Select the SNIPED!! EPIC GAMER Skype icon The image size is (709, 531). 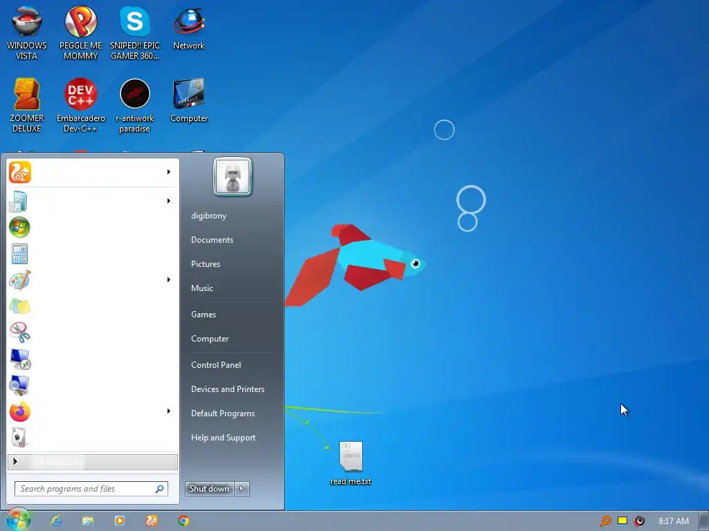135,33
